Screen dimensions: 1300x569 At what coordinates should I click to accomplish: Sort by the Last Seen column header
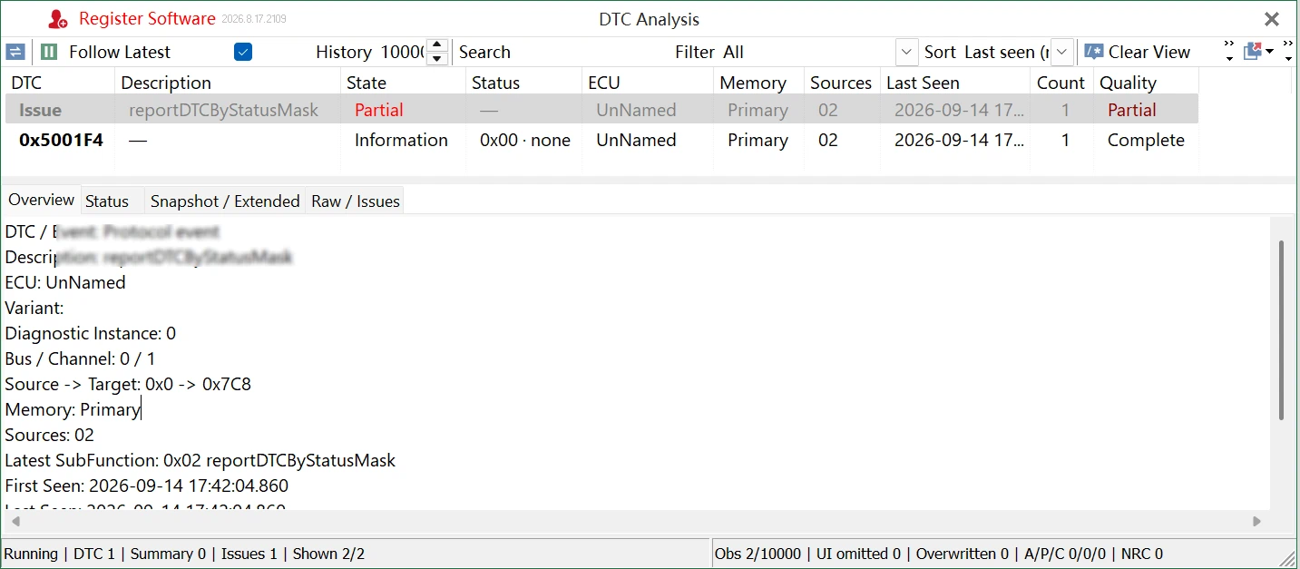(x=955, y=83)
